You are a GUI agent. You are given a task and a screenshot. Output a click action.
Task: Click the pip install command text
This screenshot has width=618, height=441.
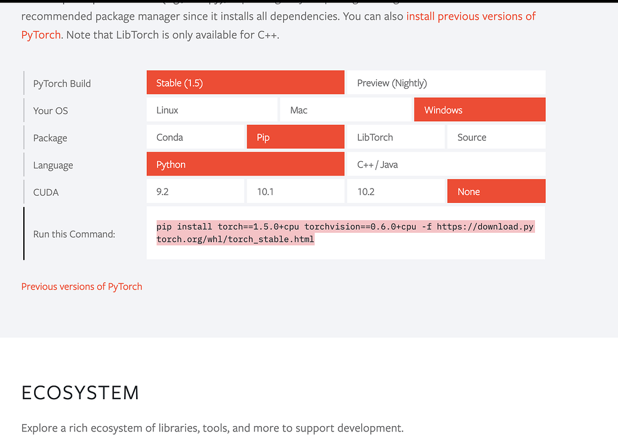[x=345, y=233]
